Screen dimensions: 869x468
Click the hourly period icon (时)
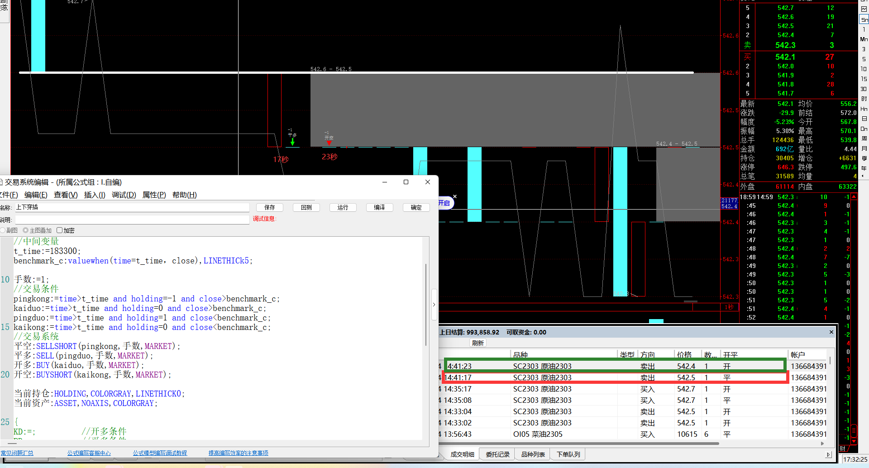pyautogui.click(x=864, y=99)
